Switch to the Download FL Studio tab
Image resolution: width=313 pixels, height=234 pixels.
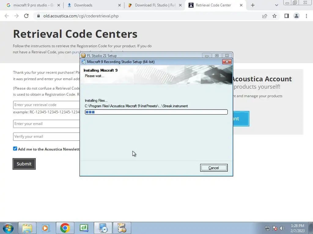pyautogui.click(x=155, y=5)
